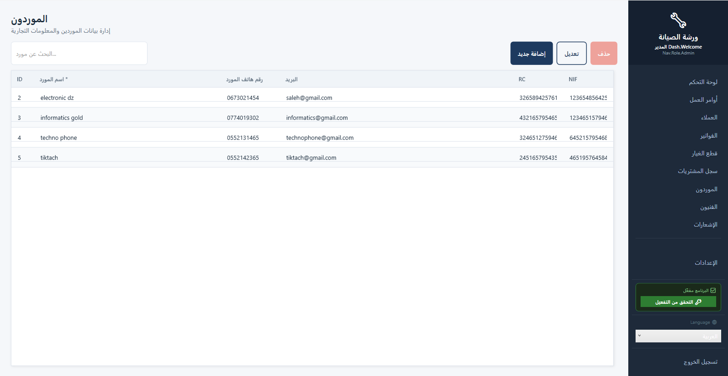Click RC value 326589425761

tap(538, 98)
